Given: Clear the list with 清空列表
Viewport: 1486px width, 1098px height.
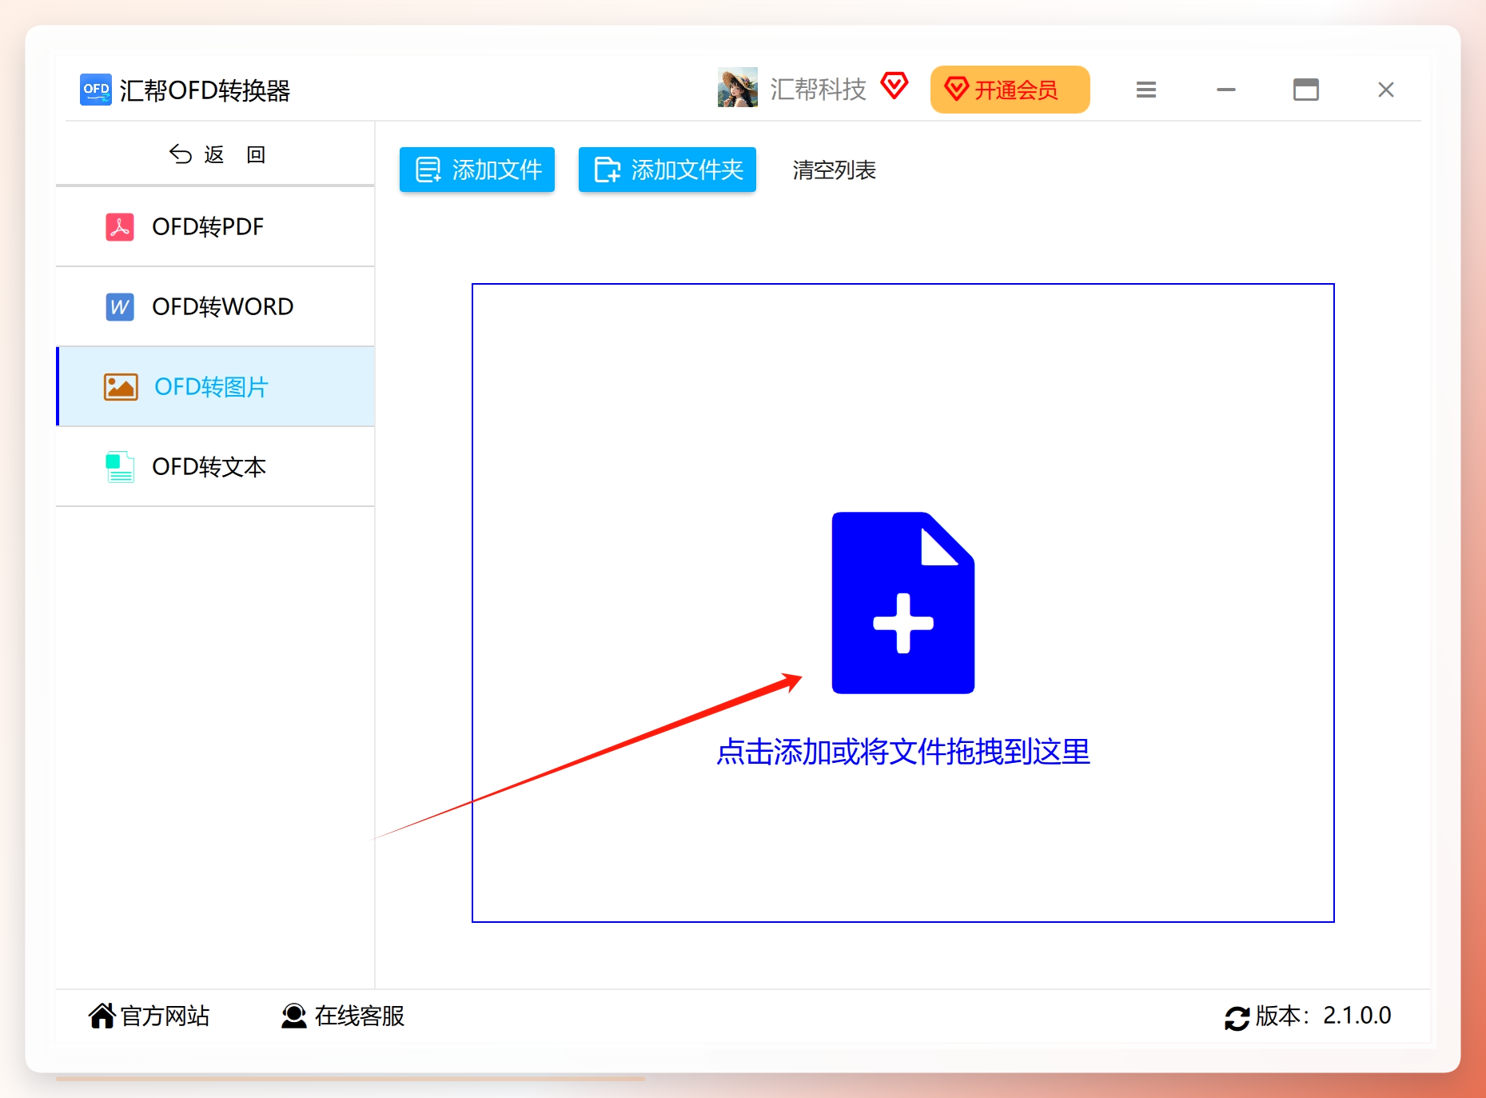Looking at the screenshot, I should pyautogui.click(x=835, y=170).
